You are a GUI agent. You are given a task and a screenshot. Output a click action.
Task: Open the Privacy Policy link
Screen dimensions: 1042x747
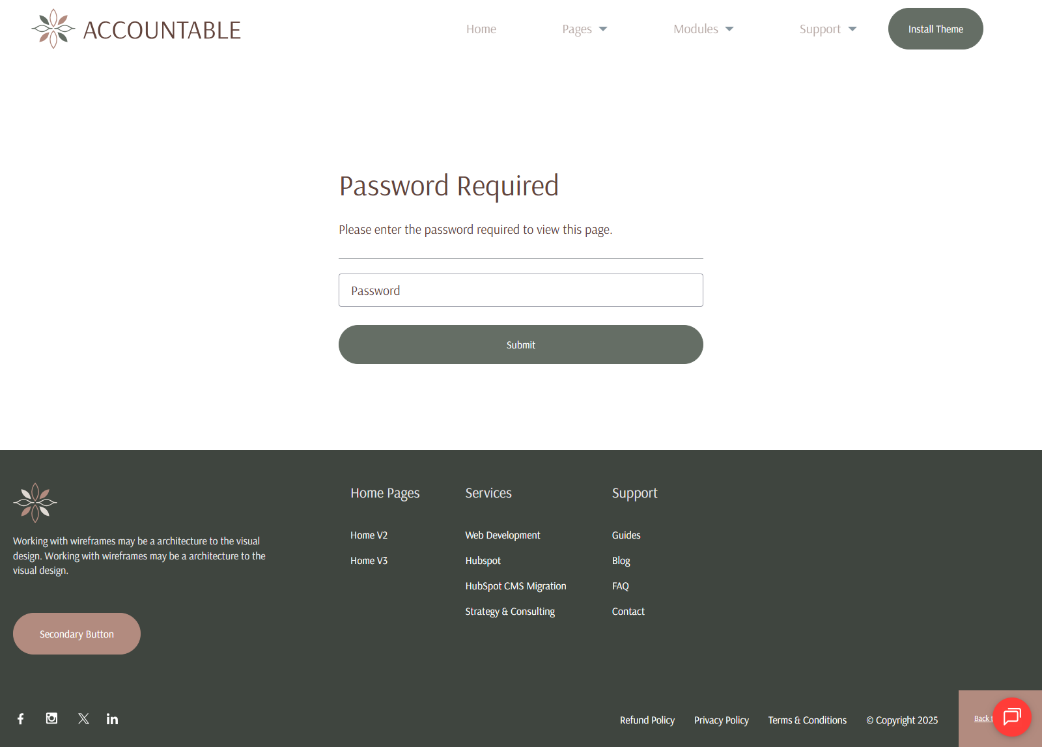[x=721, y=720]
